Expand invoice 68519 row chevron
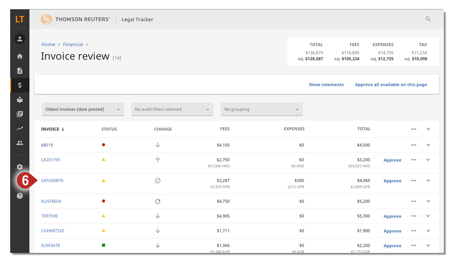Viewport: 453px width, 262px height. click(x=428, y=145)
